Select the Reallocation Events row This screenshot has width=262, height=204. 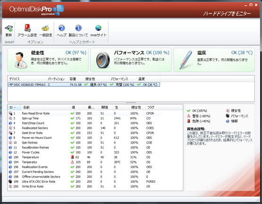[x=85, y=167]
